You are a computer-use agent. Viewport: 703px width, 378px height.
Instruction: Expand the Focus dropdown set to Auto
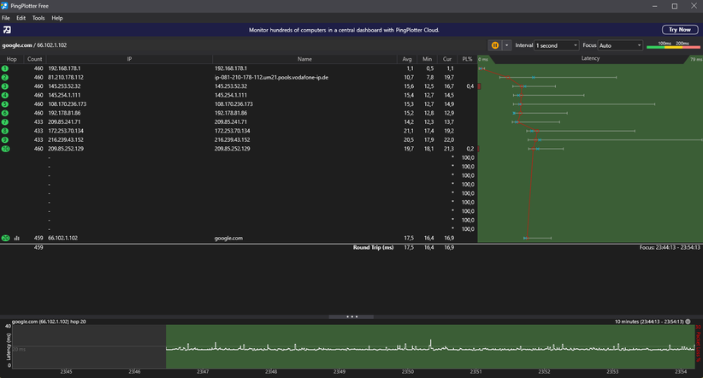click(x=619, y=45)
